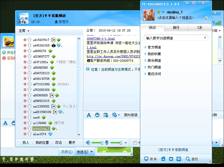Open the message icon in the bottom bar
224x167 pixels.
179,159
